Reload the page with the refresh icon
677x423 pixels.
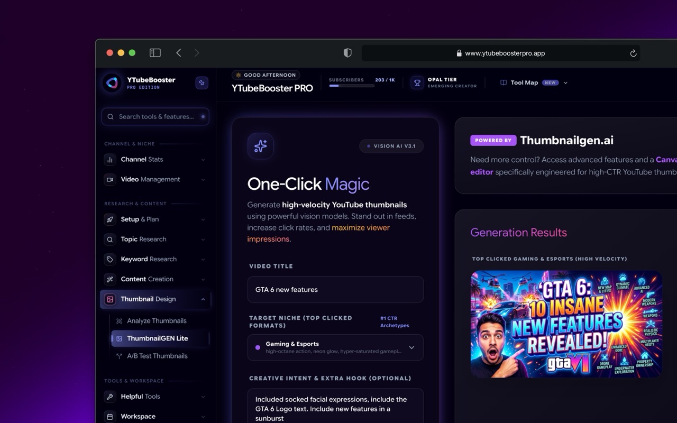coord(633,53)
